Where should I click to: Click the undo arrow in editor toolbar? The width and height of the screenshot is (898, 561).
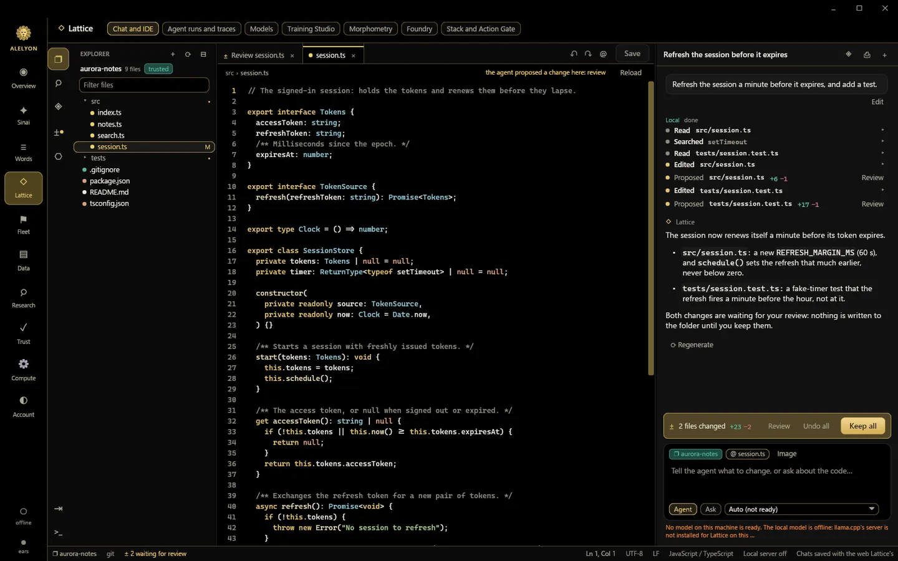point(574,54)
